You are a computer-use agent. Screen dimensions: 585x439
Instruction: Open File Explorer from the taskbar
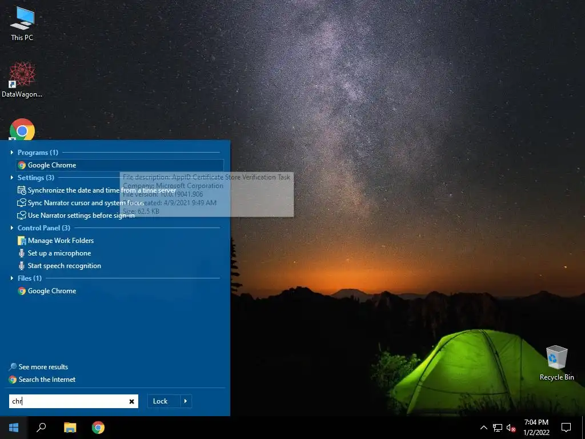point(70,428)
